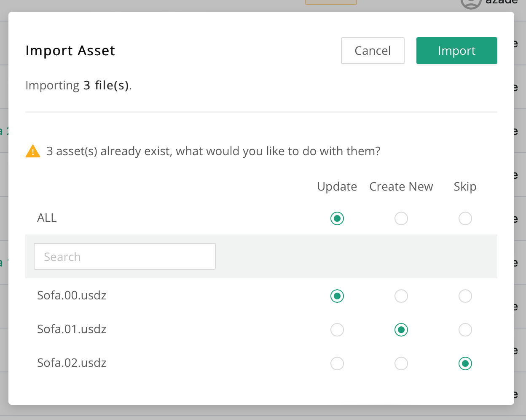Choose Skip for Sofa.00.usdz
This screenshot has width=526, height=420.
pyautogui.click(x=465, y=296)
